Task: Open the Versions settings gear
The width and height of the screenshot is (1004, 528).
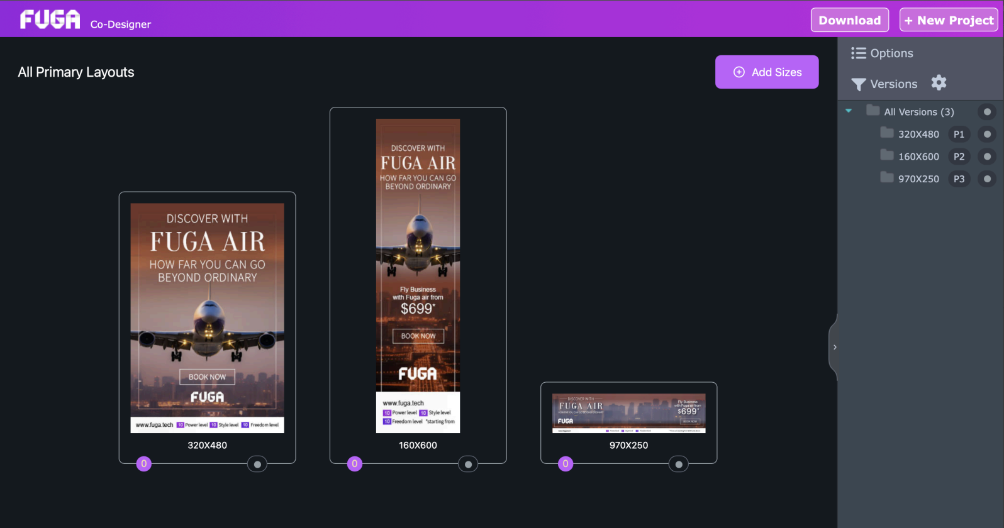Action: (939, 82)
